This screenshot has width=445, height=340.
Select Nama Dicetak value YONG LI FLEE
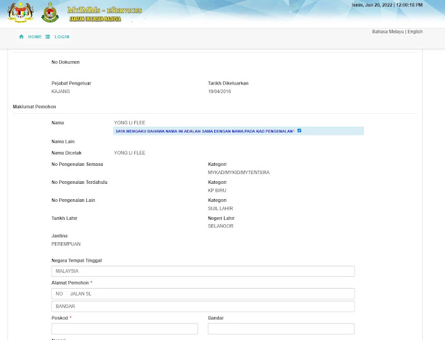[129, 153]
